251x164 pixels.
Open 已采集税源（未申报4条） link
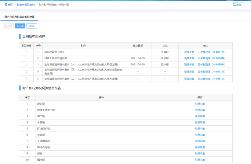coord(212,58)
